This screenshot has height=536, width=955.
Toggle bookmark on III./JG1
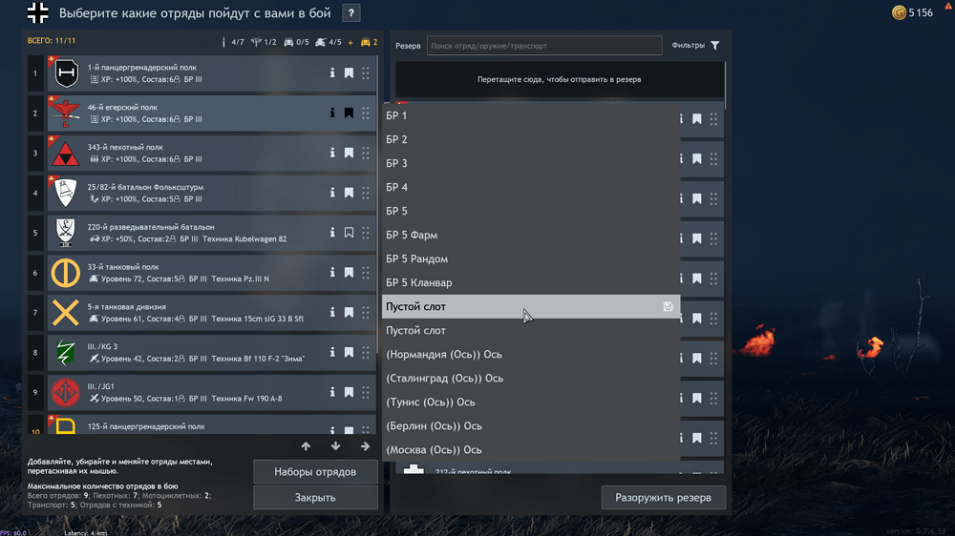point(349,392)
